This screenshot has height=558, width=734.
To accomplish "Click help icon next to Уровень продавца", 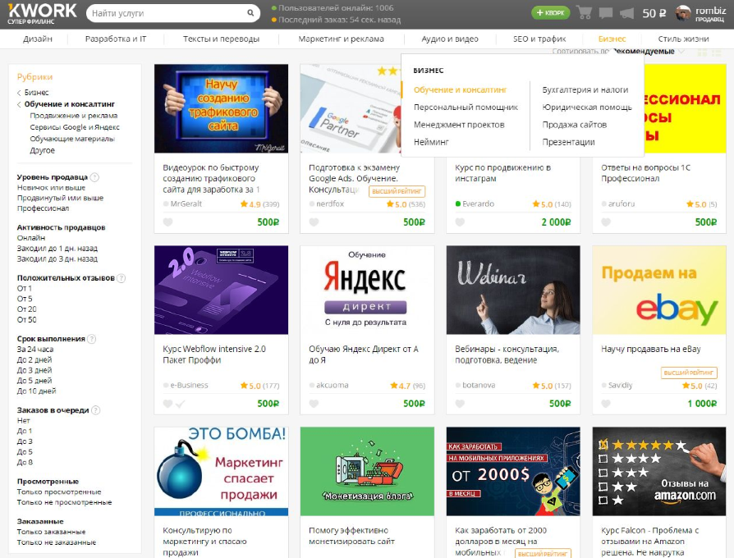I will [94, 177].
